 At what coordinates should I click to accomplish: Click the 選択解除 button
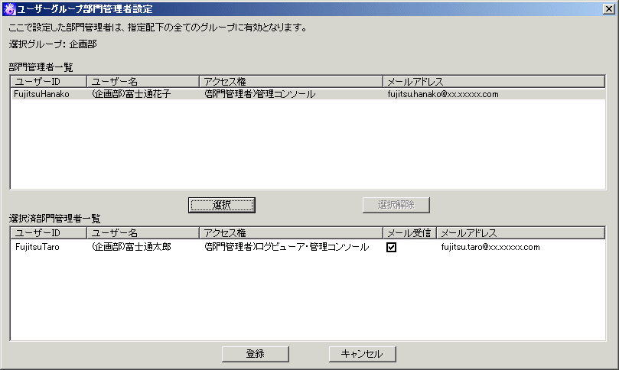click(396, 204)
